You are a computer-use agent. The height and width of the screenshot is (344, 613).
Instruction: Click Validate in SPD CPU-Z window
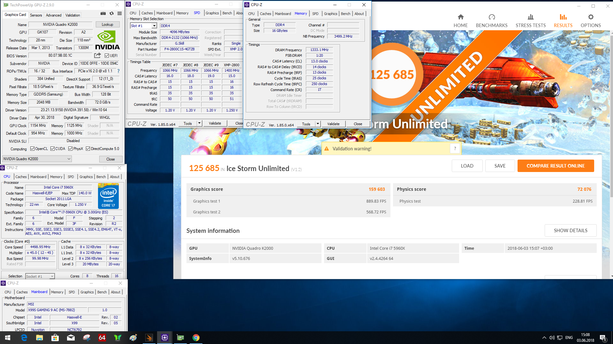click(215, 123)
